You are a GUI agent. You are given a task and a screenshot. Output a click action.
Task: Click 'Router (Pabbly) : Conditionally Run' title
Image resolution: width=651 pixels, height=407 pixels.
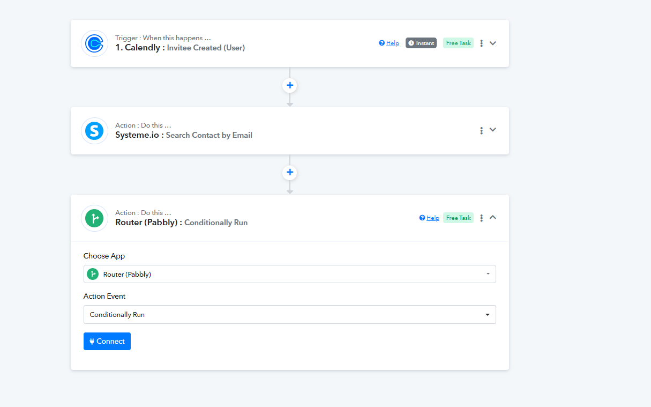182,223
